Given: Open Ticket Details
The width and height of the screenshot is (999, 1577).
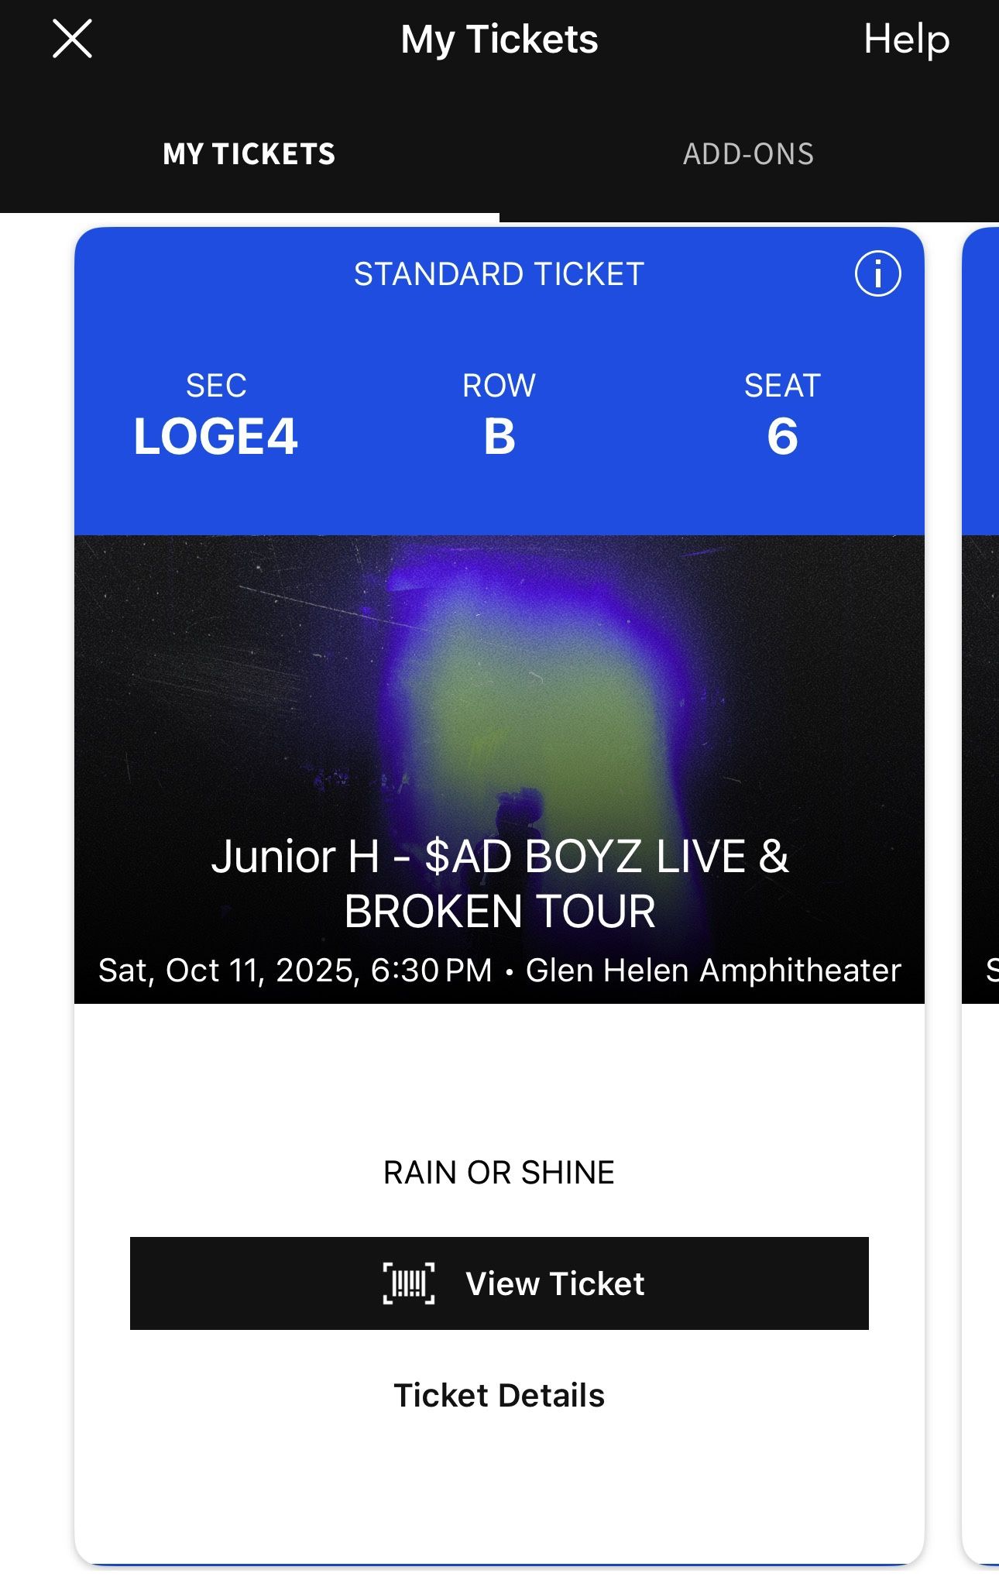Looking at the screenshot, I should (499, 1395).
